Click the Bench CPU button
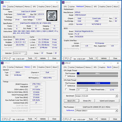Viewport: 122px width, 122px height. point(71,101)
